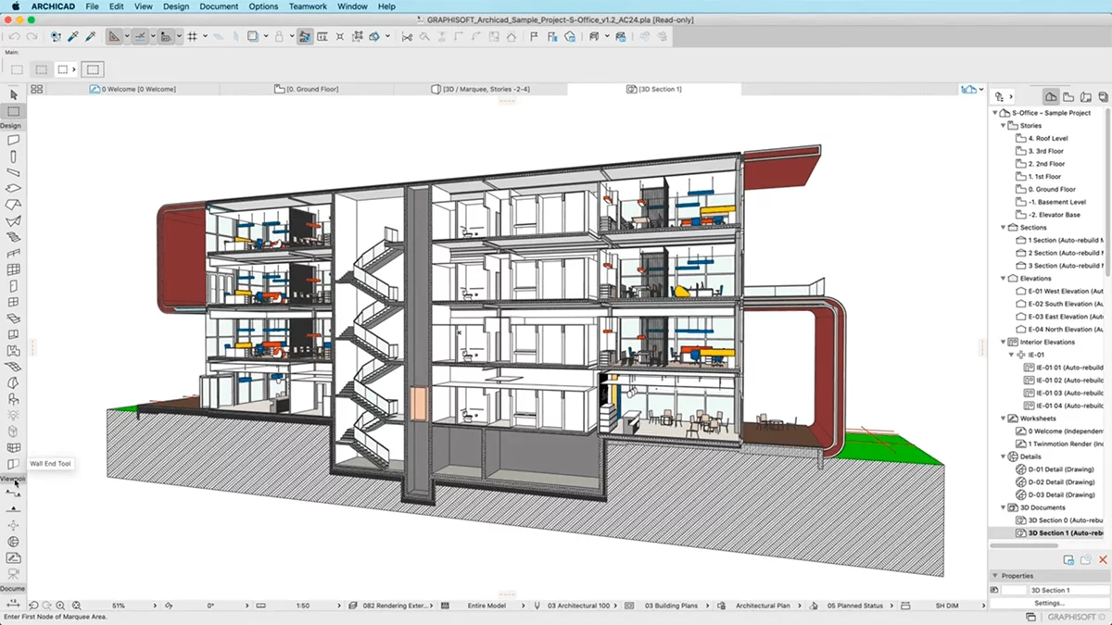Open the View Map in Navigator
Screen dimensions: 1112x625
1068,96
